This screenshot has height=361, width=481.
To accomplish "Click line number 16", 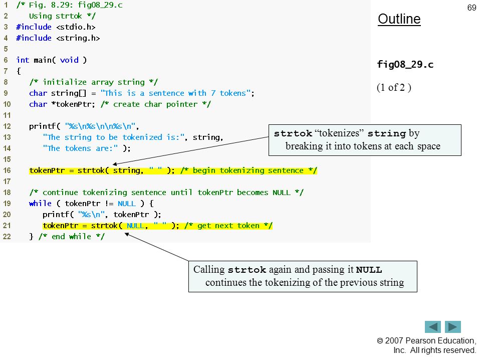I will (7, 170).
